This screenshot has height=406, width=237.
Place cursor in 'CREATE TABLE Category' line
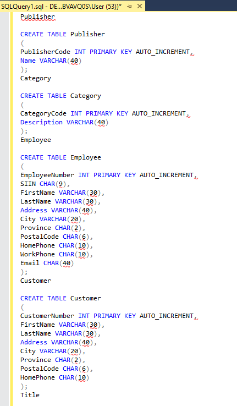coord(61,96)
